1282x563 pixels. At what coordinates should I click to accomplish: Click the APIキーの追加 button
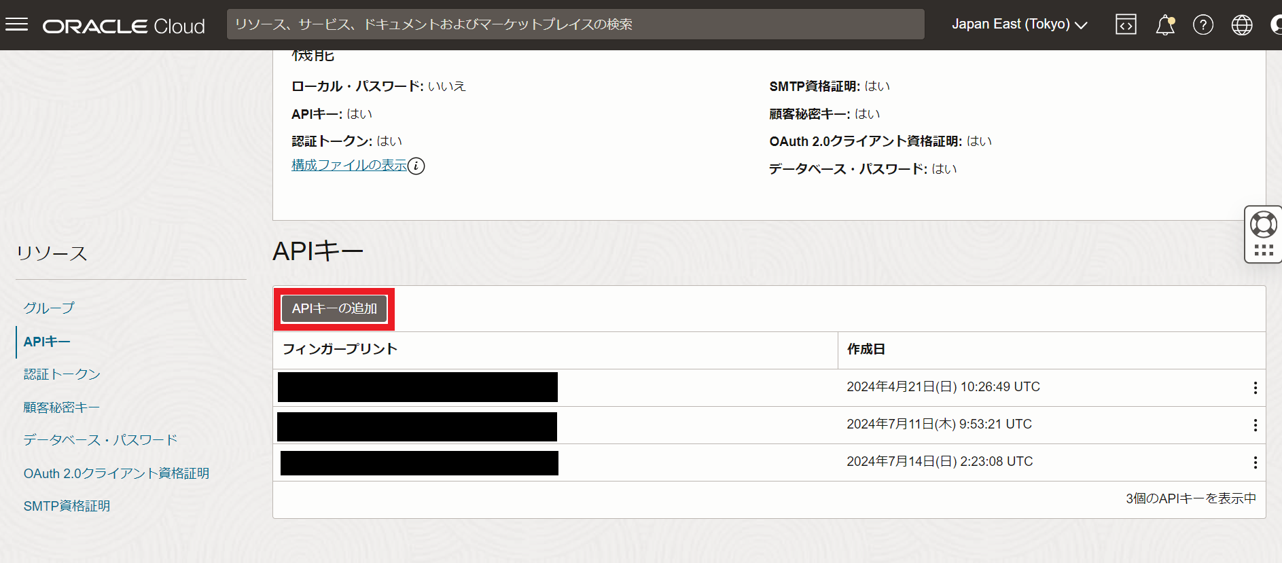334,308
